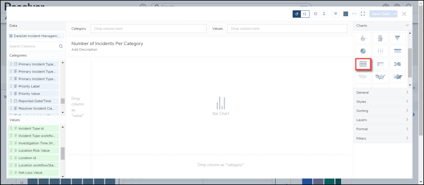424x185 pixels.
Task: Pick the US bubble map chart
Action: (380, 77)
